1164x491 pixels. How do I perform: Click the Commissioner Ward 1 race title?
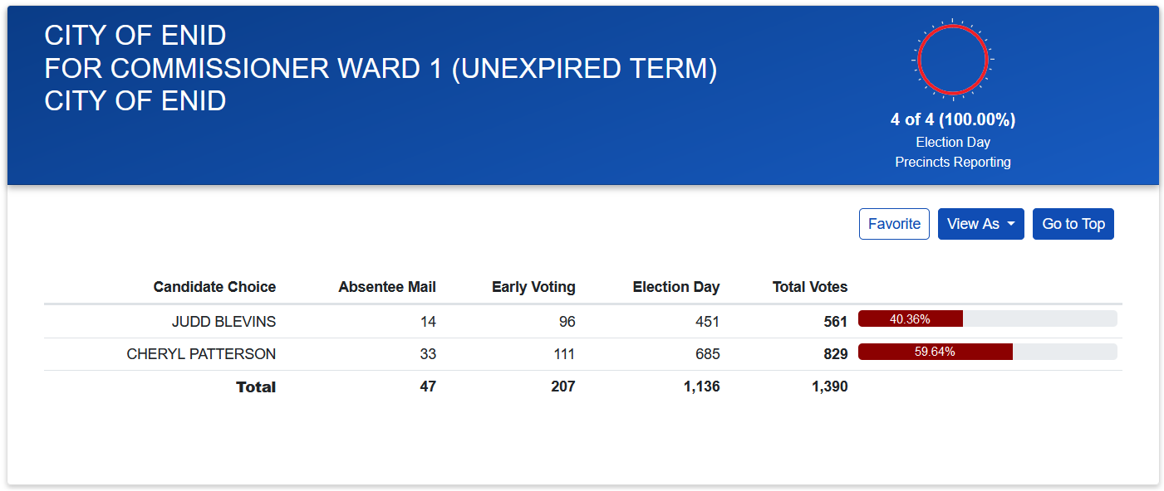coord(381,68)
